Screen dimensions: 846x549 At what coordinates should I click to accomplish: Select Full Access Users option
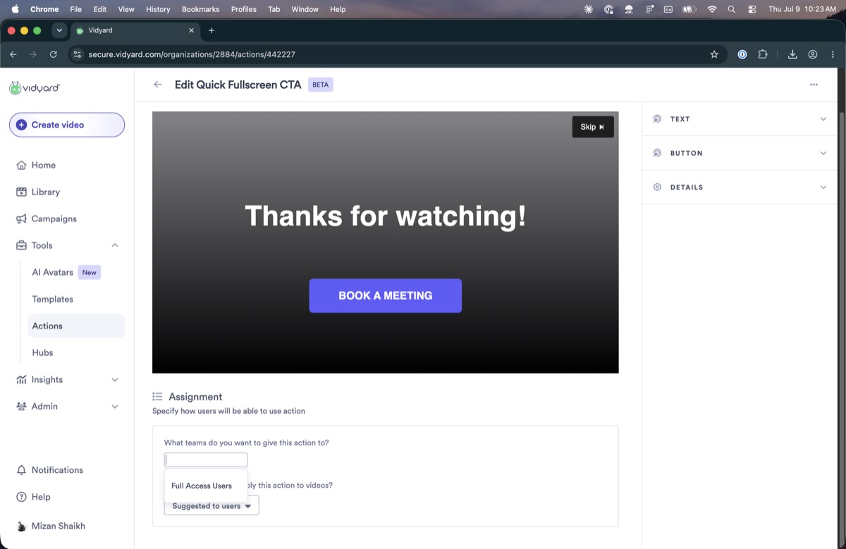(x=202, y=486)
